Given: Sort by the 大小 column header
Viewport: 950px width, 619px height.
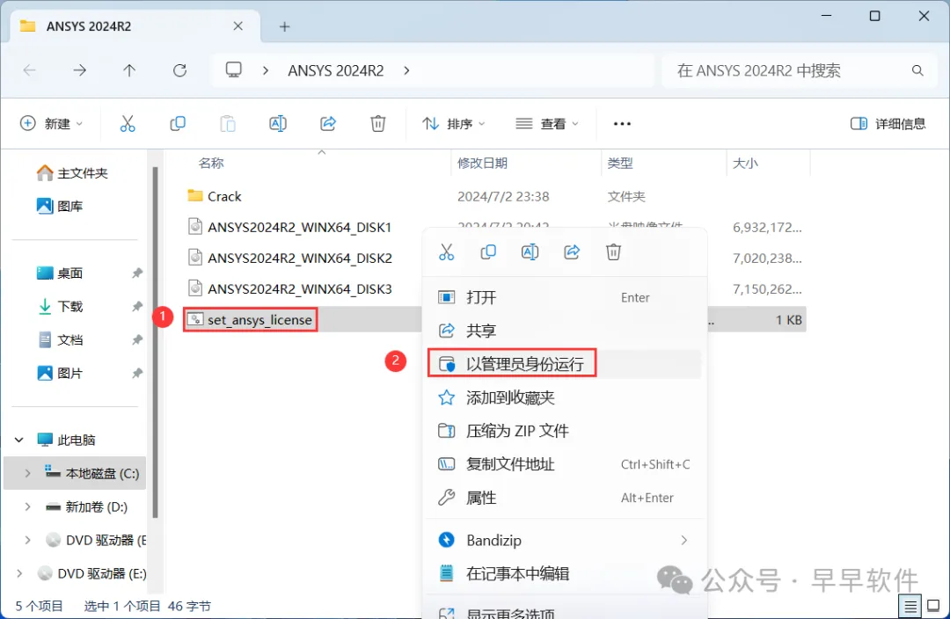Looking at the screenshot, I should point(745,163).
